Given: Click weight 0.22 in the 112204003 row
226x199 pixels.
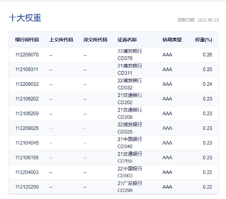Looking at the screenshot, I should pyautogui.click(x=207, y=172).
